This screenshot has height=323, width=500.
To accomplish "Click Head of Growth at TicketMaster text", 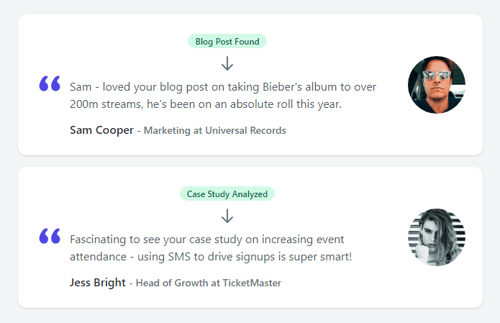I will [209, 283].
